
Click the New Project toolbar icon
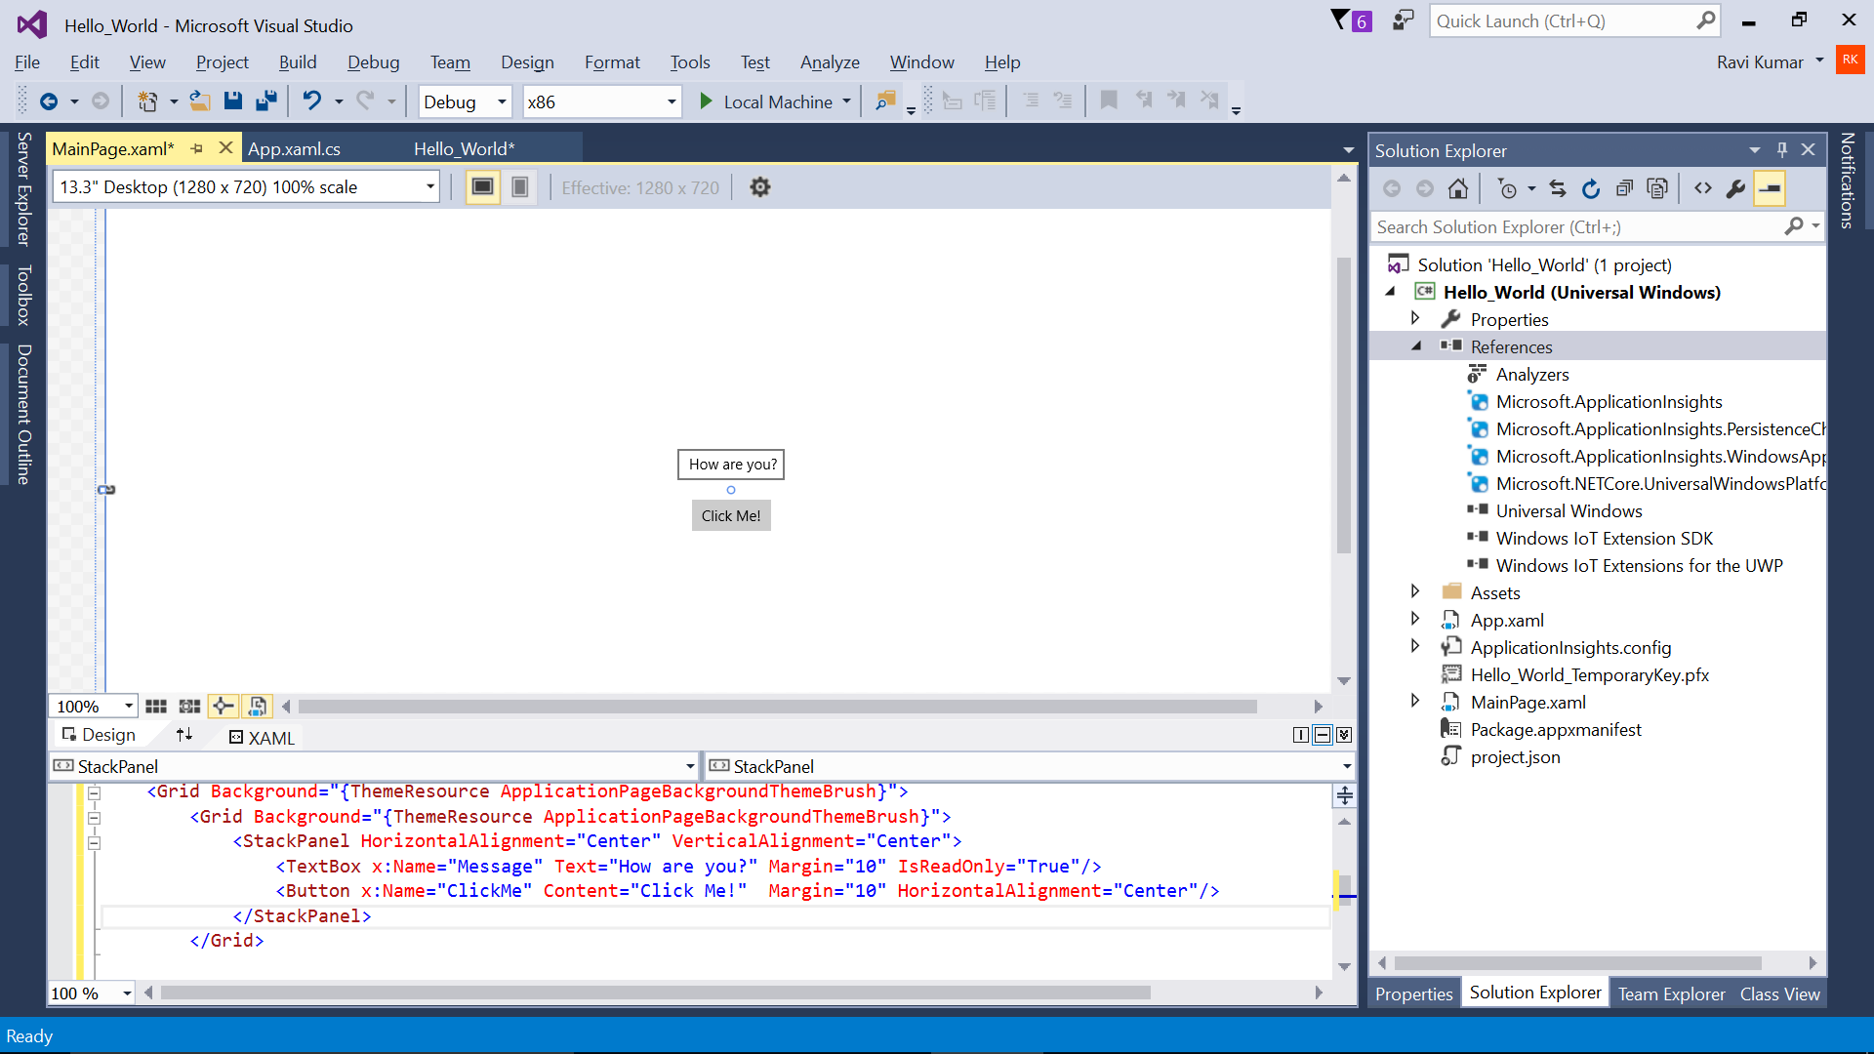[147, 101]
